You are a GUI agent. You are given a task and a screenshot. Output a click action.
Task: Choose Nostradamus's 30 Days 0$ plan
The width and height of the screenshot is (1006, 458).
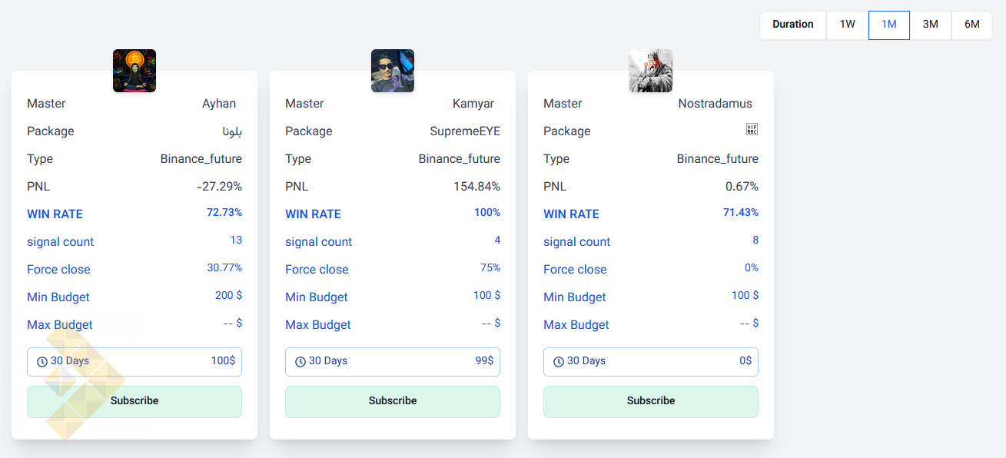pos(651,361)
